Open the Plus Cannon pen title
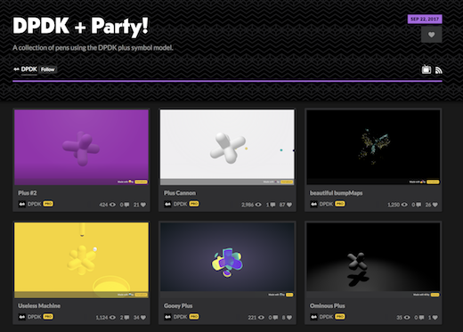The width and height of the screenshot is (463, 332). pos(180,193)
